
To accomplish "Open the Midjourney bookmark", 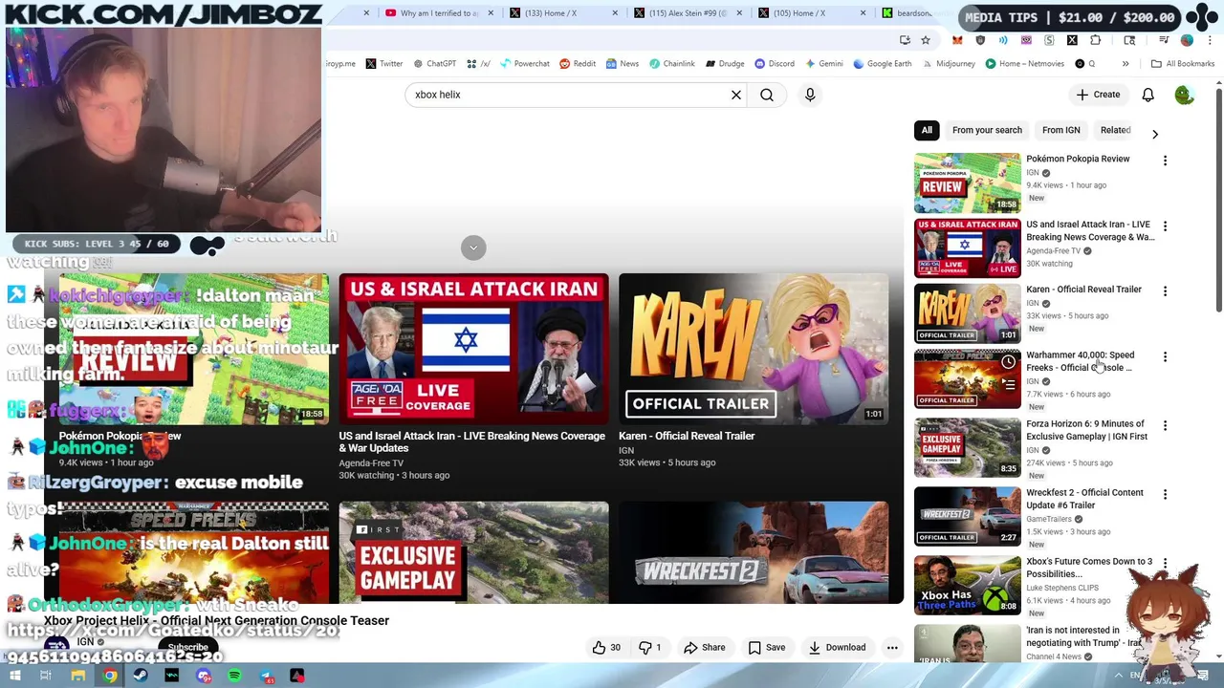I will (948, 64).
